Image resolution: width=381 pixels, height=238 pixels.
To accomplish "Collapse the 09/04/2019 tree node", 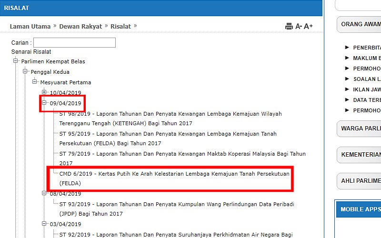I will 44,103.
